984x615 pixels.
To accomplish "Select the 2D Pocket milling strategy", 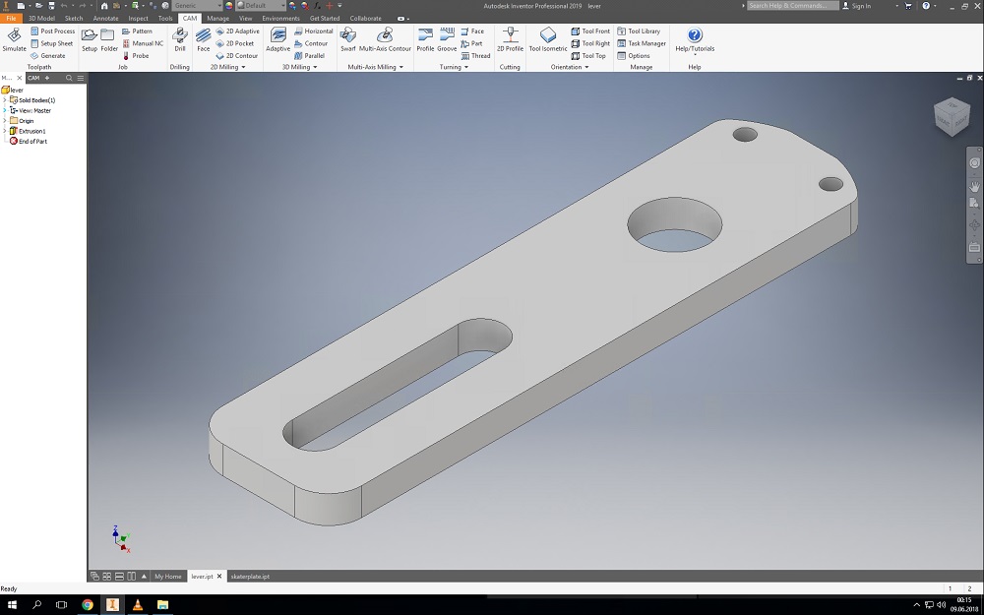I will pyautogui.click(x=235, y=43).
